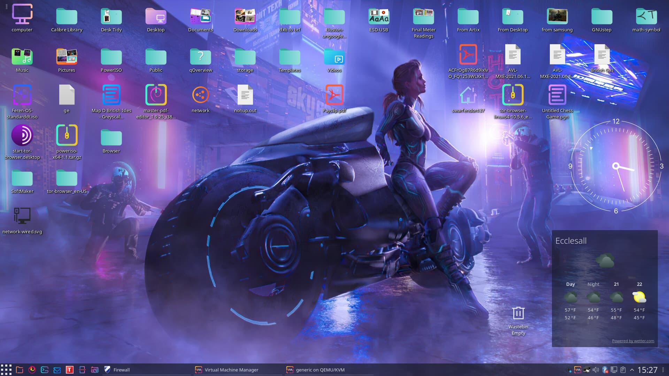Open the application launcher grid in the taskbar
The height and width of the screenshot is (376, 669).
6,370
